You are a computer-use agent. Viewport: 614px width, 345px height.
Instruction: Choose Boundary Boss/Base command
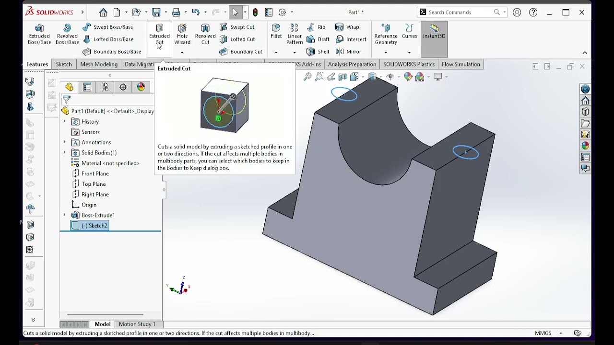112,52
